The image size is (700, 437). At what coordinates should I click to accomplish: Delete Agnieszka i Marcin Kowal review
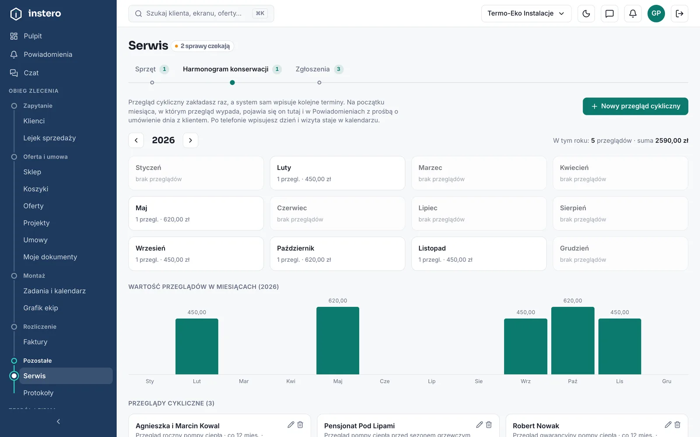300,425
